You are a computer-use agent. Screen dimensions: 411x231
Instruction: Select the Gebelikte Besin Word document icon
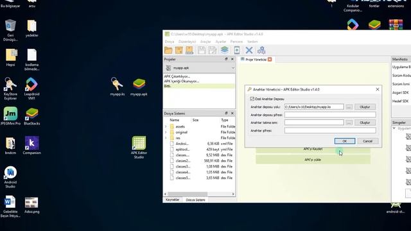coord(10,207)
